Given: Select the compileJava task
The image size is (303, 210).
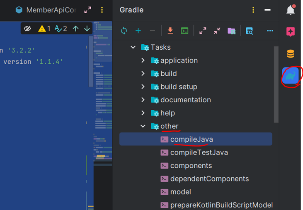Looking at the screenshot, I should point(196,139).
